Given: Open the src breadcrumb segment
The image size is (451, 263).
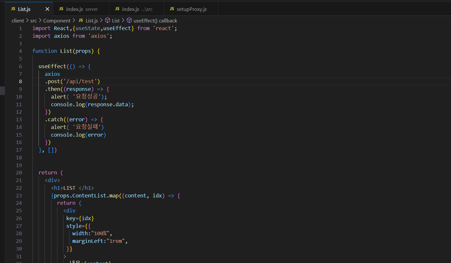Looking at the screenshot, I should coord(34,20).
